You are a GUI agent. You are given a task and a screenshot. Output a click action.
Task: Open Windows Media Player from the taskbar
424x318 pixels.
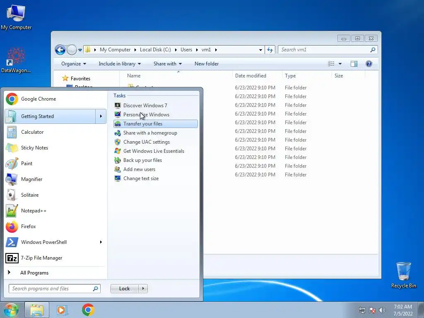[x=62, y=310]
